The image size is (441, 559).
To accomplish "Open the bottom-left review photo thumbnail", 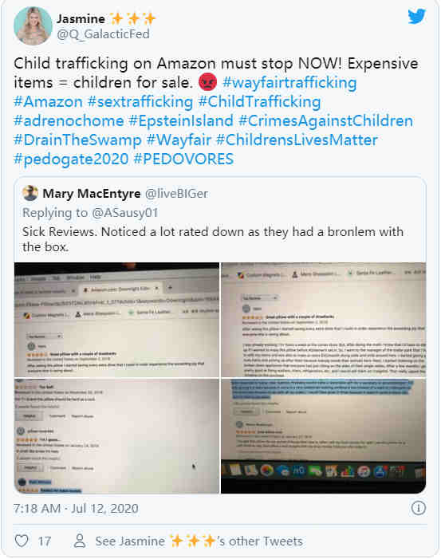I will pos(116,436).
